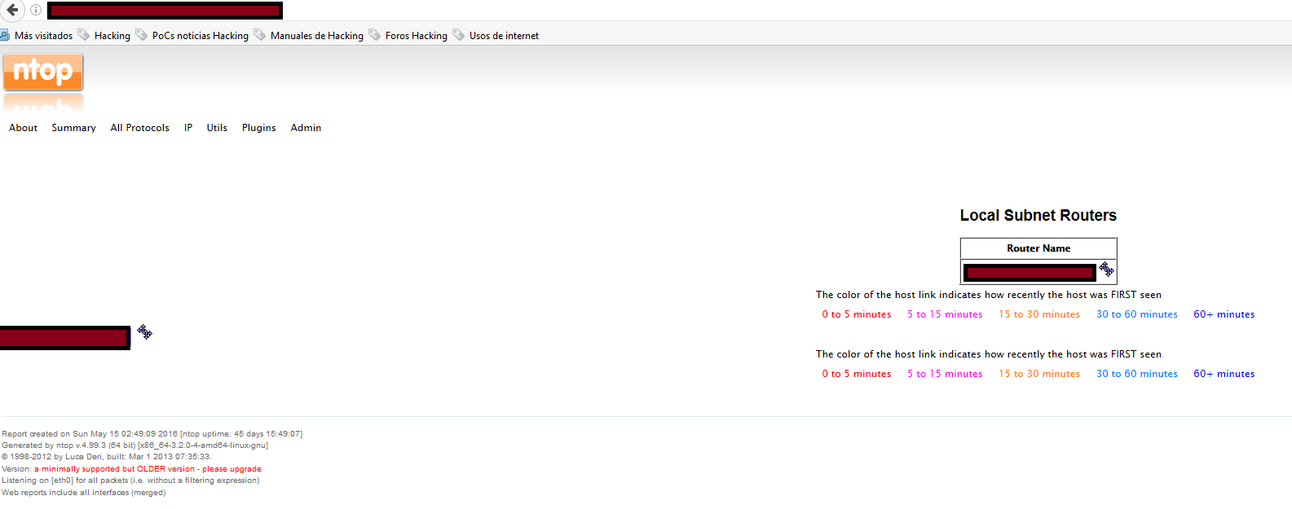Click the icon beside the router name entry
This screenshot has height=509, width=1292.
1106,270
